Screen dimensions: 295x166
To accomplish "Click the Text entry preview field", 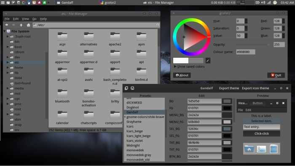I will (x=262, y=127).
